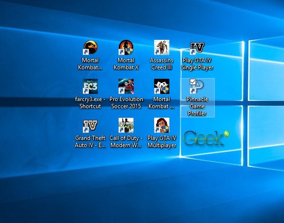
Task: Select the Play GTA IV Multiplayer icon
Action: (x=162, y=125)
